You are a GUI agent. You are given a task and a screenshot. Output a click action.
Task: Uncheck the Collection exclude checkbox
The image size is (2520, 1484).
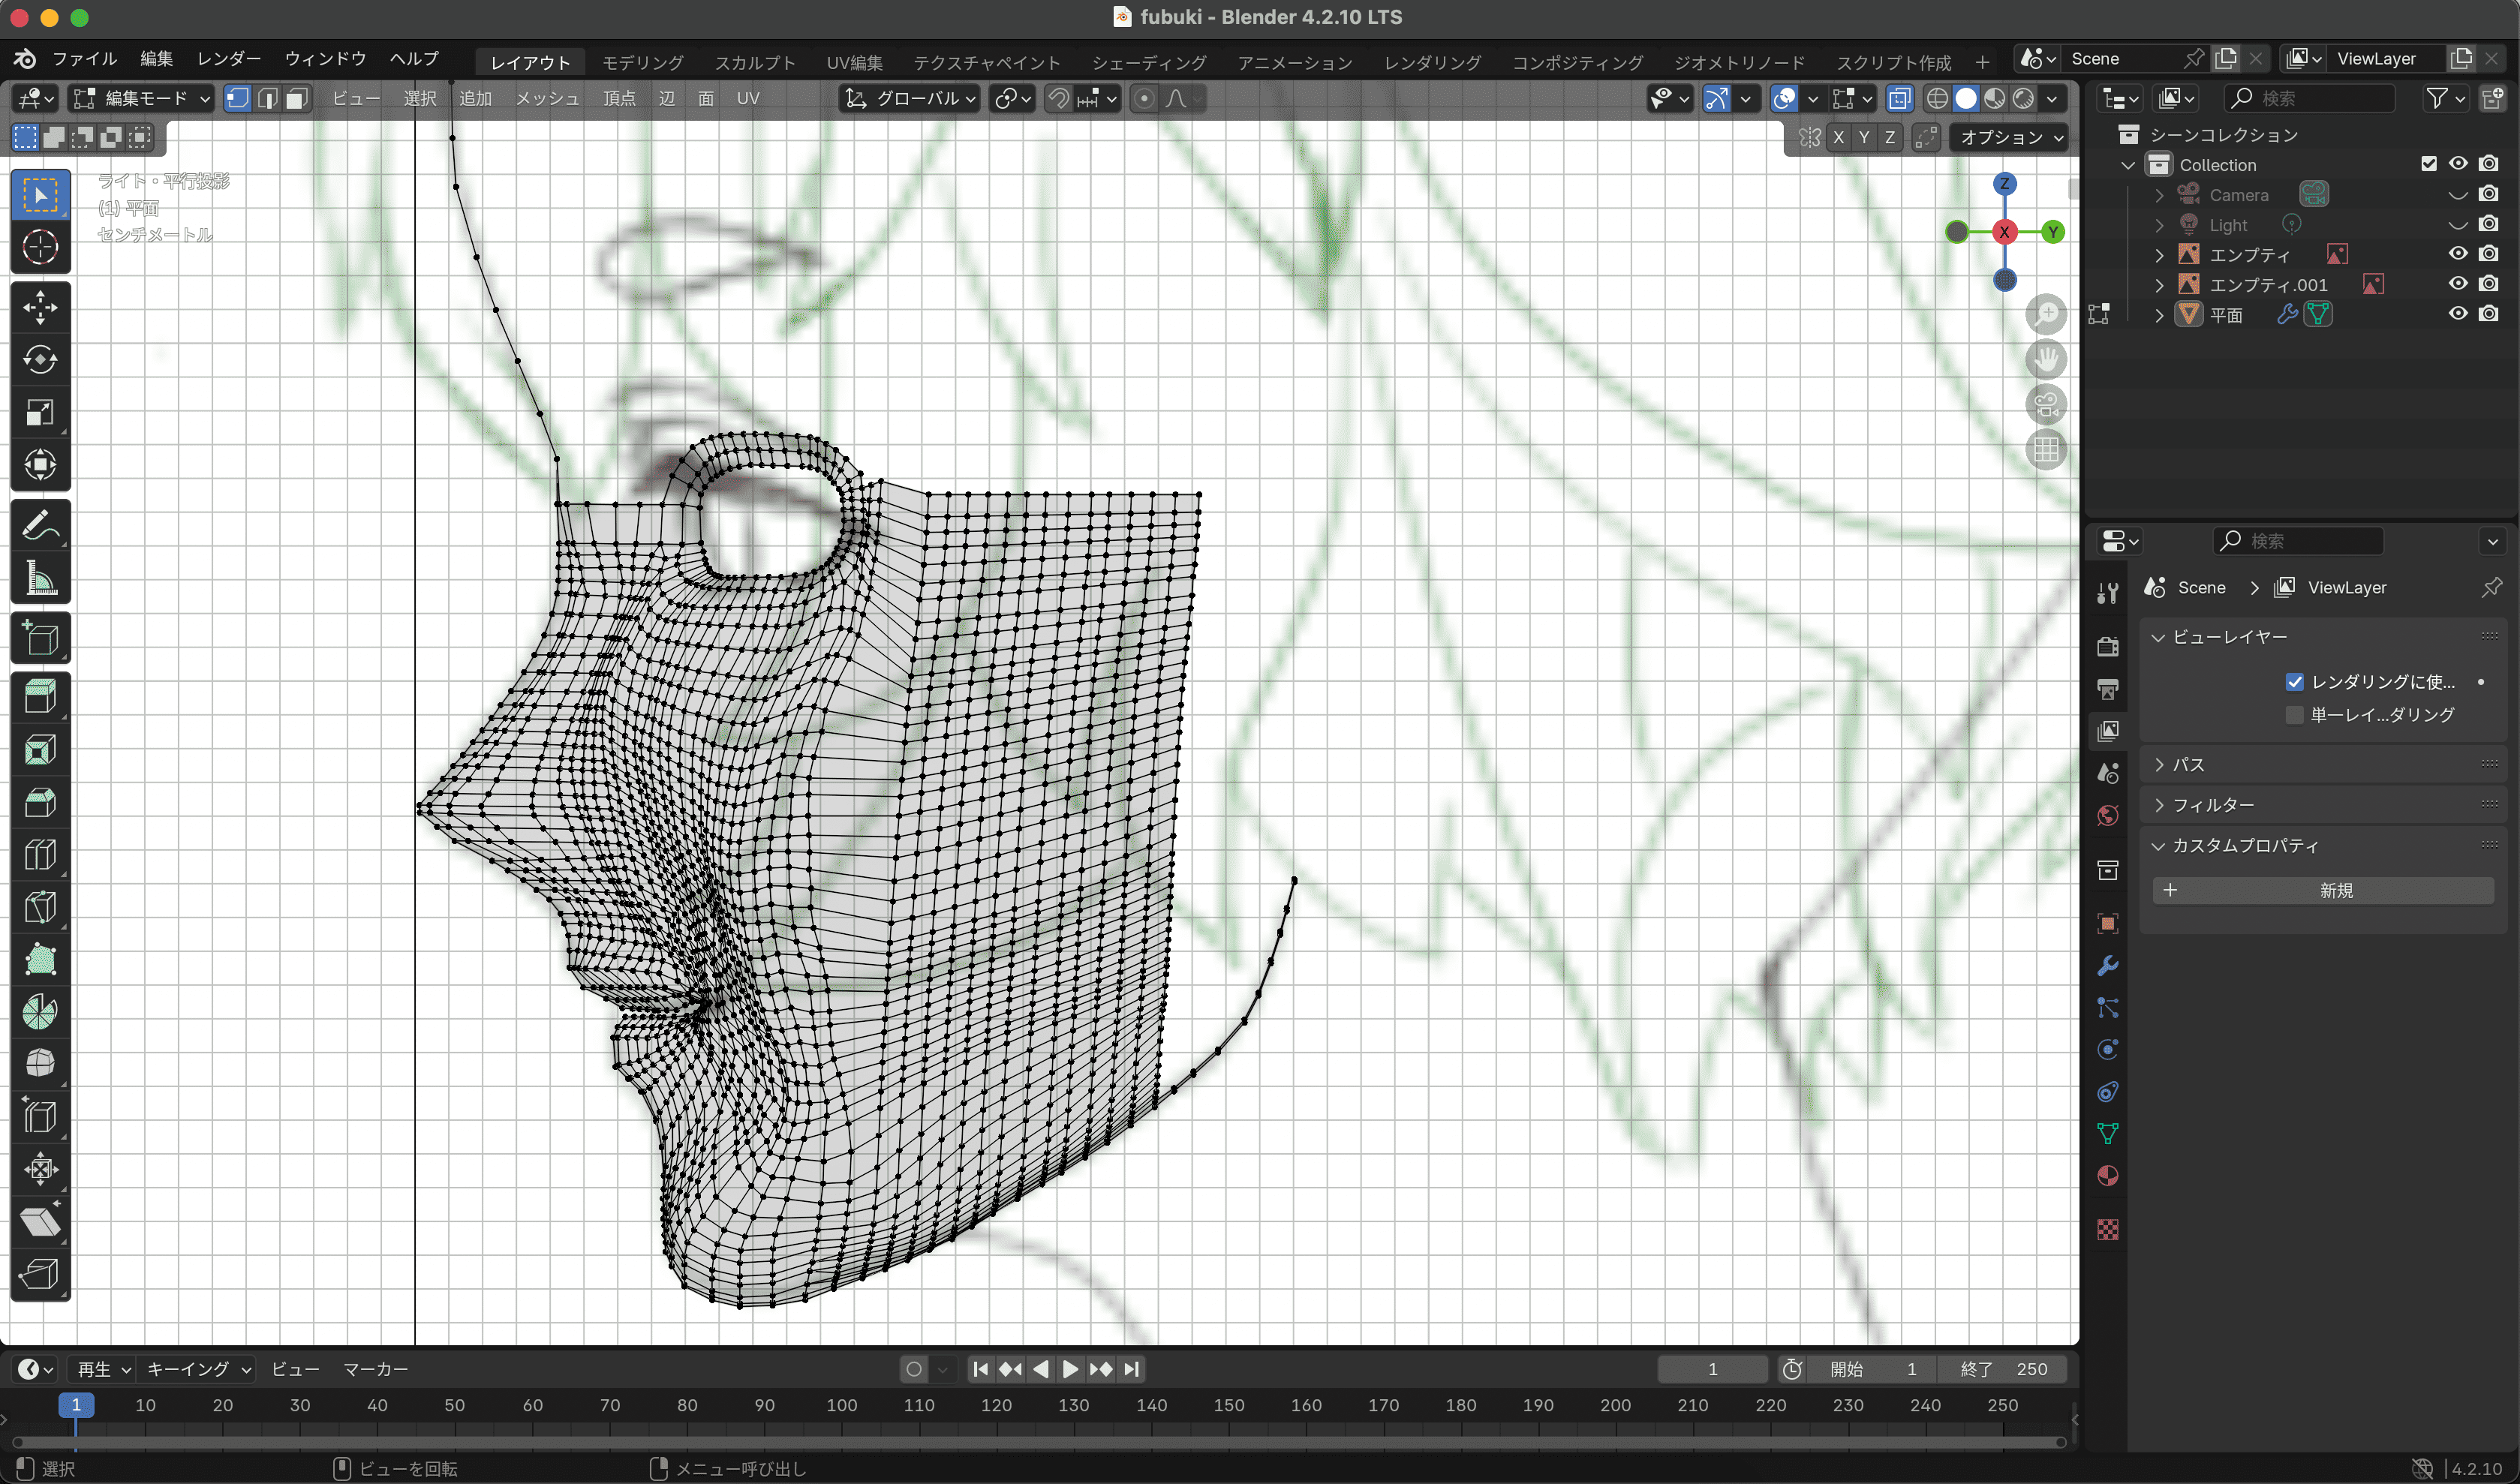[x=2428, y=164]
